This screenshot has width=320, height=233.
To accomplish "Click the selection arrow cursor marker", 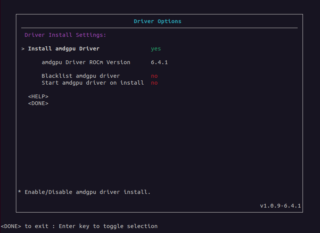I will coord(23,49).
